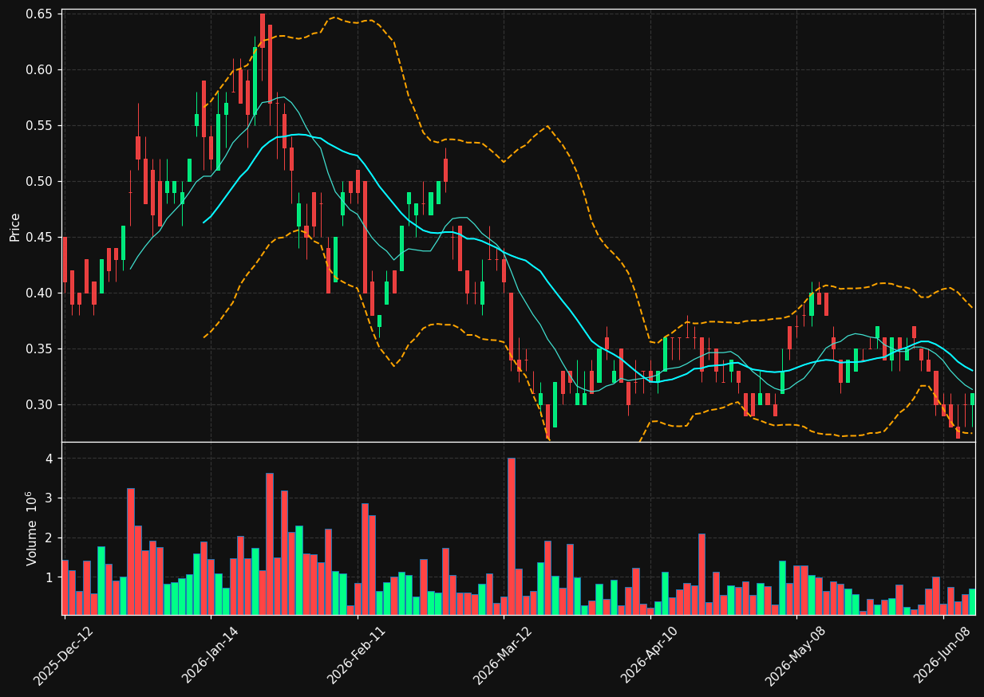Click the 0.65 price axis value
984x697 pixels.
(39, 14)
